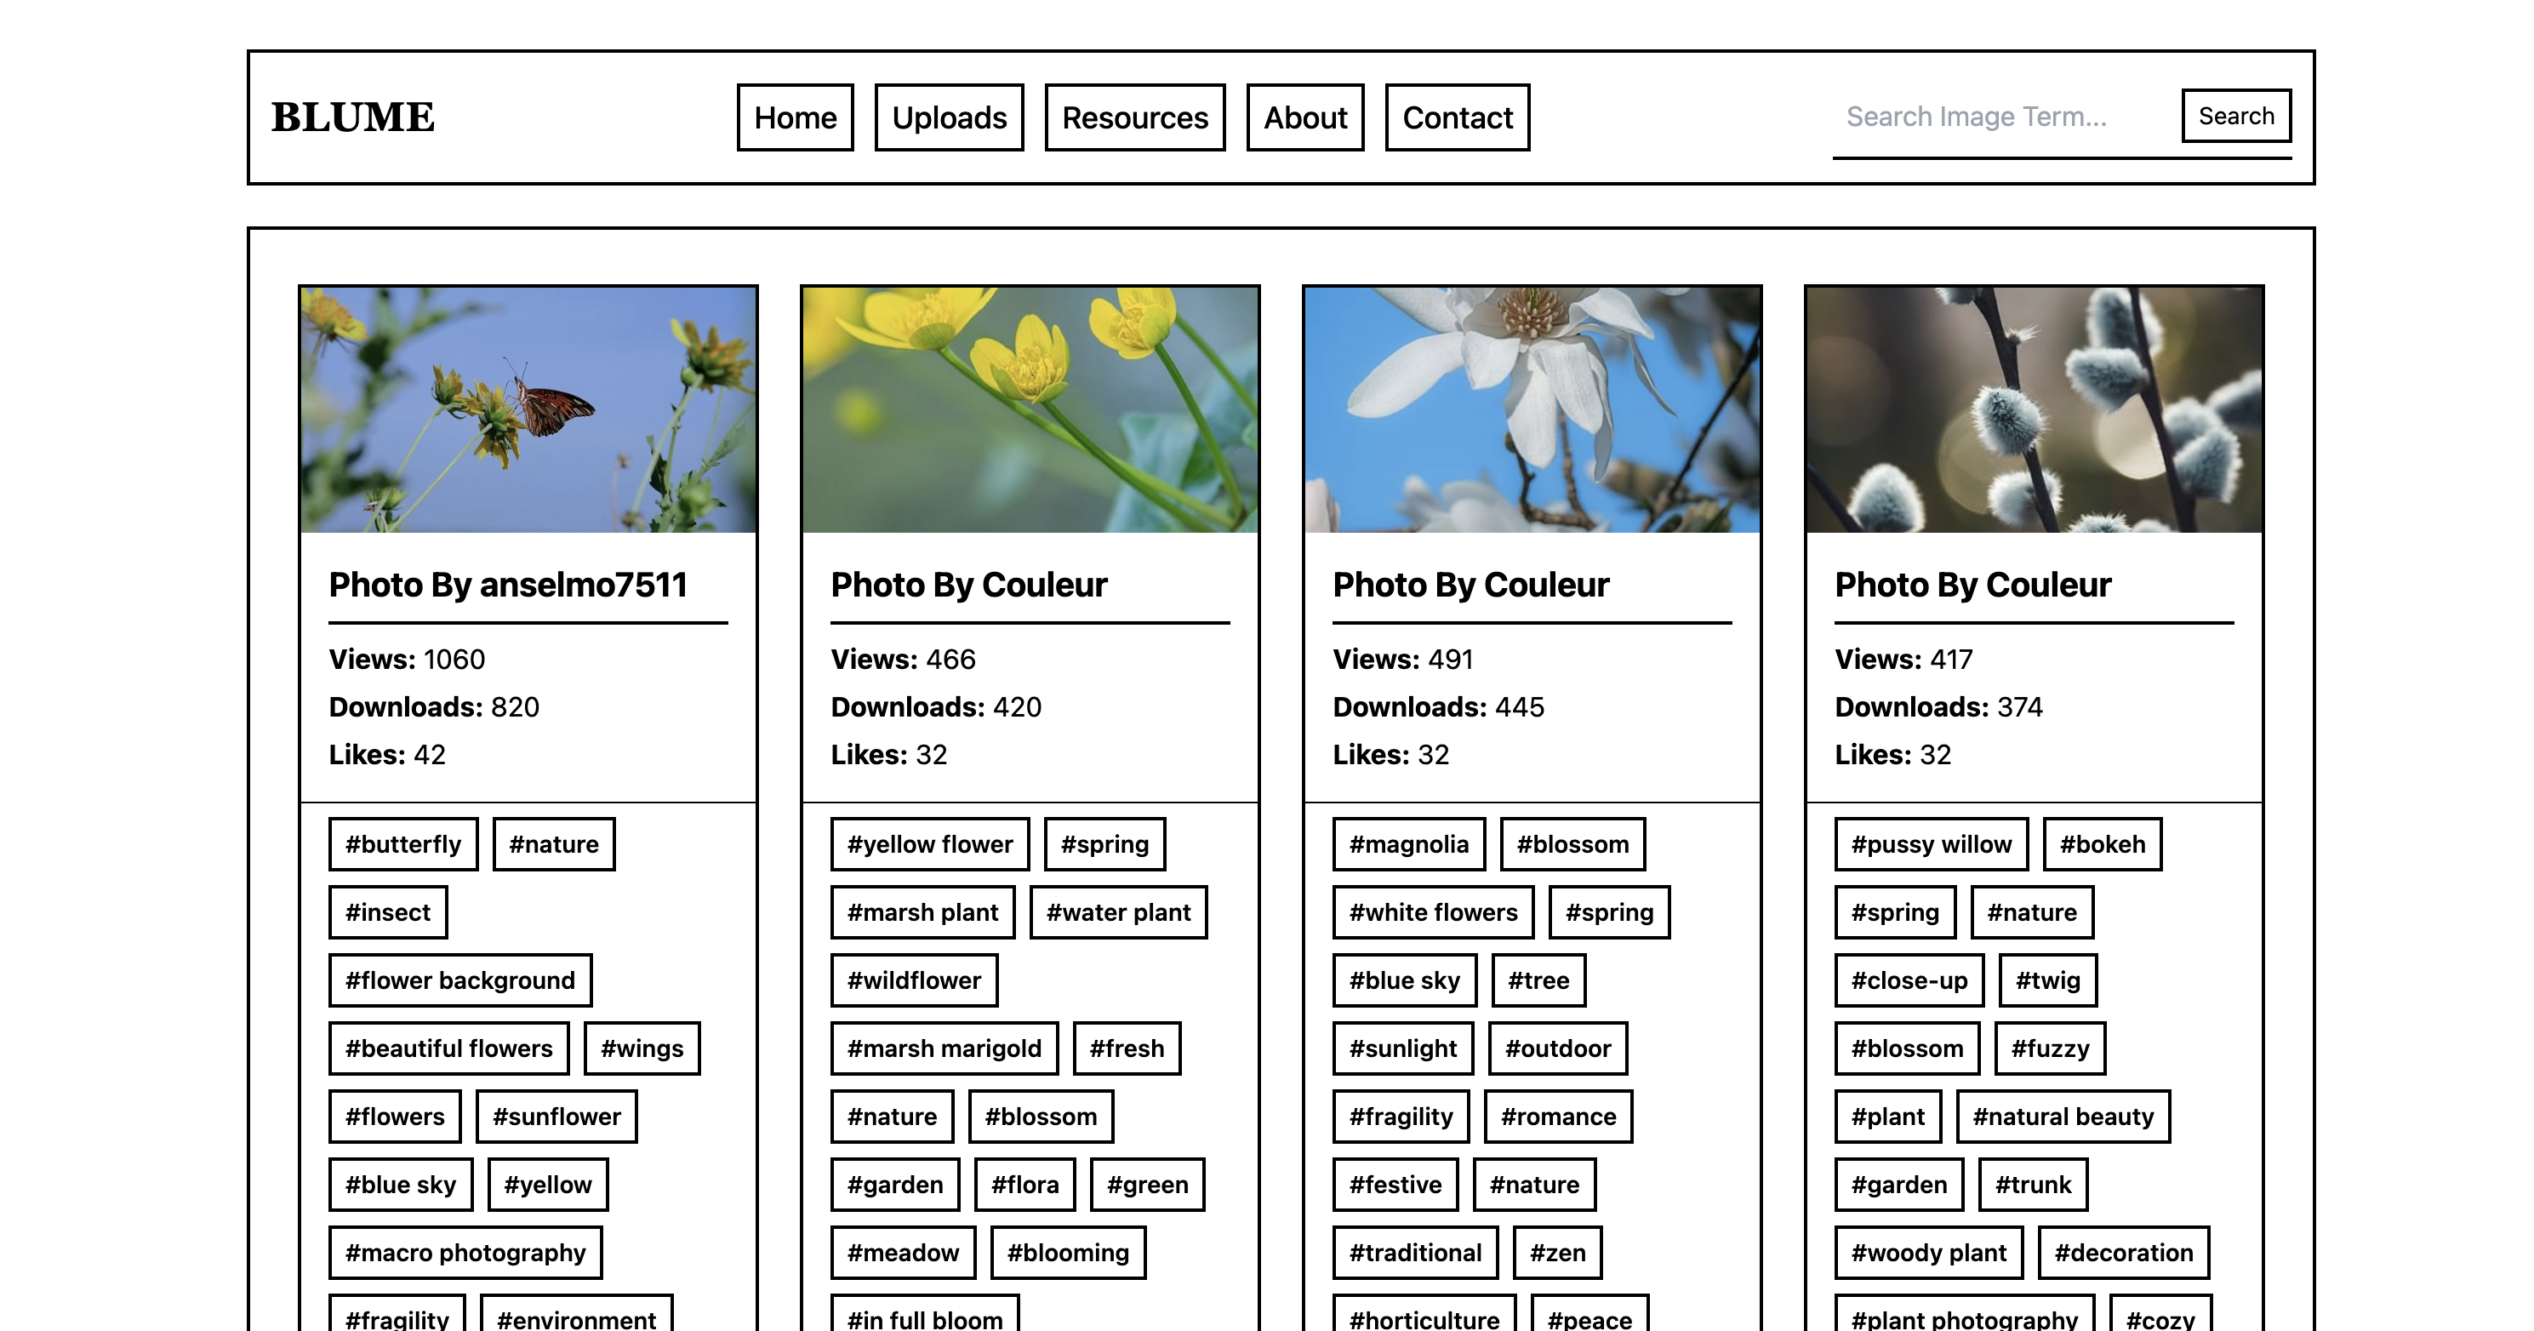Viewport: 2534px width, 1331px height.
Task: Go to the Uploads page
Action: coord(948,117)
